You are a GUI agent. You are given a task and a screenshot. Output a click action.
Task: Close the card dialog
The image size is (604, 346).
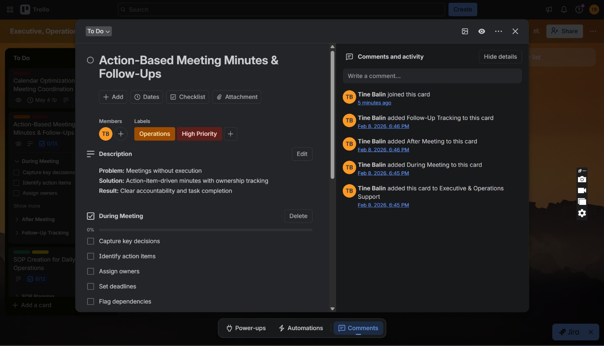click(x=515, y=31)
